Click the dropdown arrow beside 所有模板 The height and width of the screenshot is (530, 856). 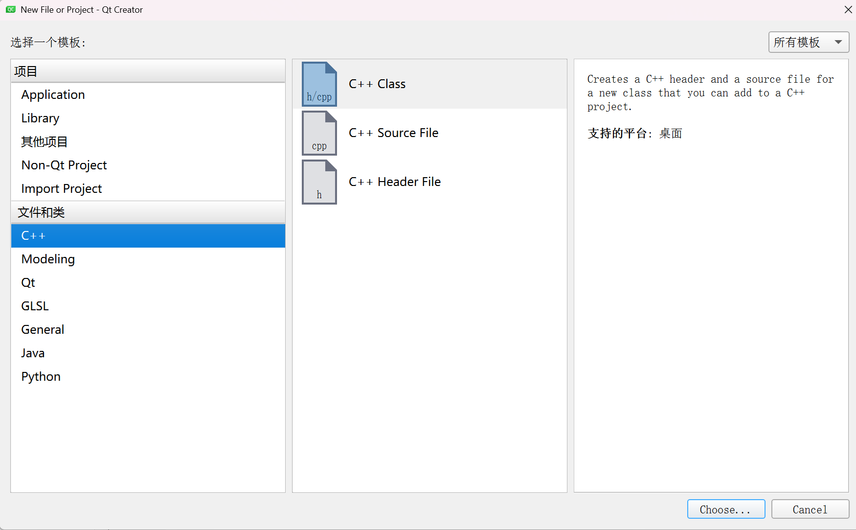point(838,42)
